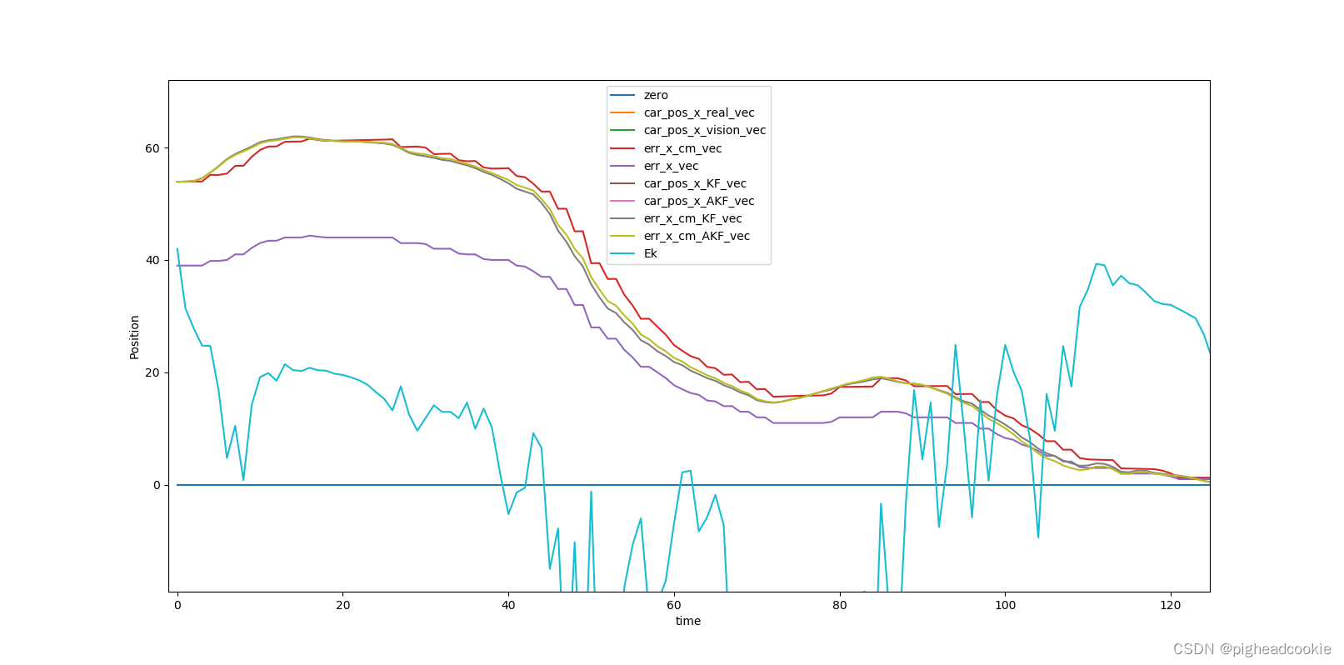Screen dimensions: 1344x665
Task: Click the 'car_pos_x_vision_vec' legend label
Action: [x=705, y=130]
